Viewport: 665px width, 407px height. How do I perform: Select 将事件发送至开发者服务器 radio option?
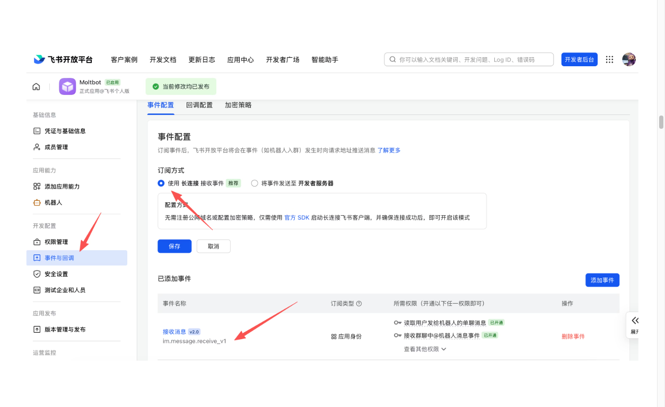(255, 183)
